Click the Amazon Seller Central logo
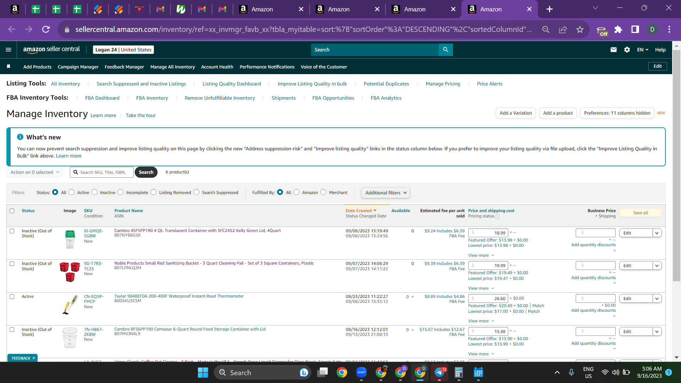 click(x=51, y=50)
